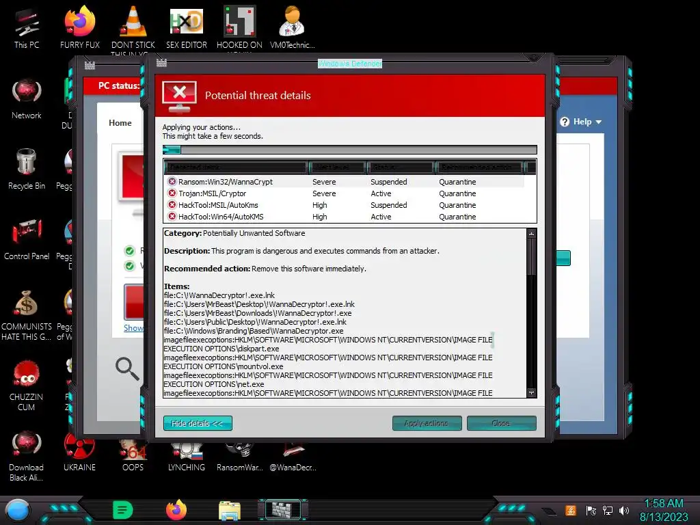Open the @WanaDecr desktop shortcut
700x525 pixels.
click(x=293, y=457)
